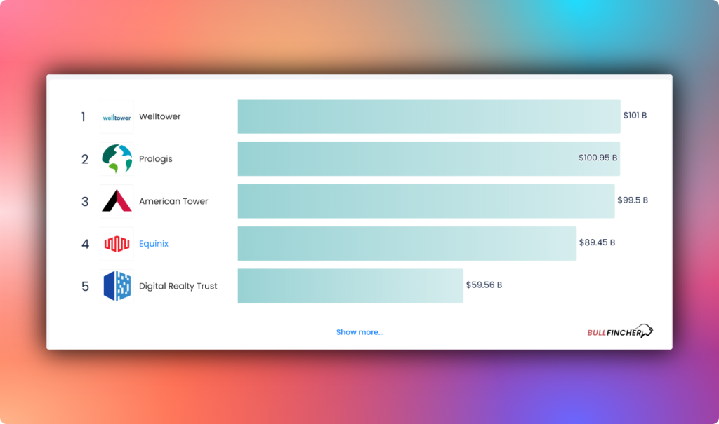Select the Digital Realty Trust name

point(178,286)
